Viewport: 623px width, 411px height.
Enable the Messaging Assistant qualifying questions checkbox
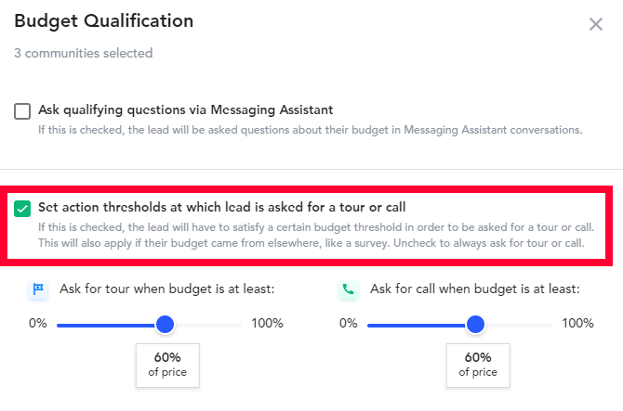point(22,111)
